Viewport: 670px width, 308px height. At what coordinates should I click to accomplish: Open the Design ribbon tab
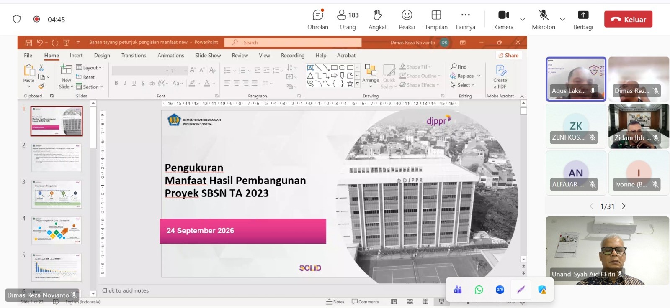tap(102, 56)
